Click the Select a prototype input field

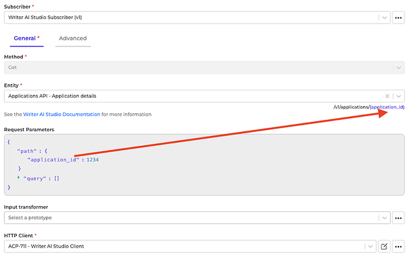(197, 218)
